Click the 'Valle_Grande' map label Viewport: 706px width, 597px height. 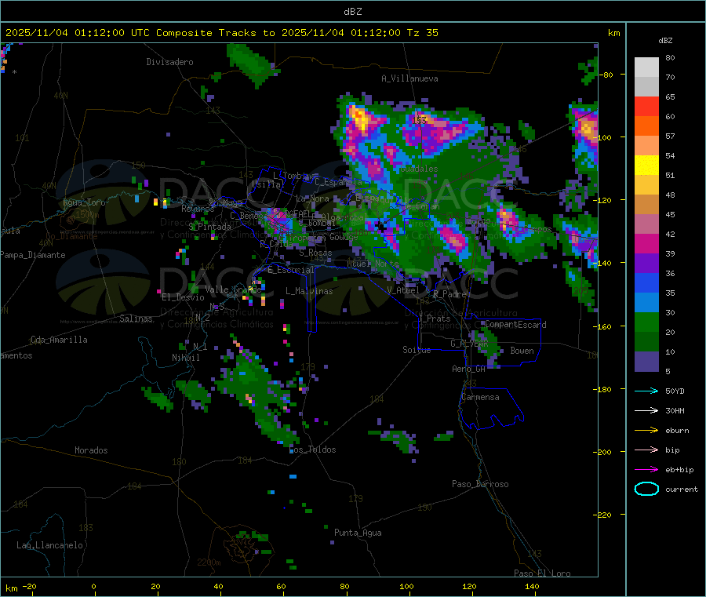(x=233, y=289)
